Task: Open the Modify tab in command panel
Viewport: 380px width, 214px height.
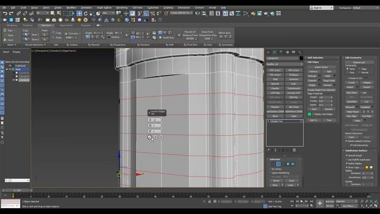Action: (274, 52)
